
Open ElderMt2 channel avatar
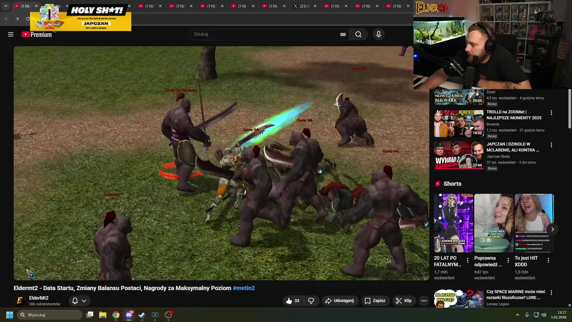click(19, 301)
